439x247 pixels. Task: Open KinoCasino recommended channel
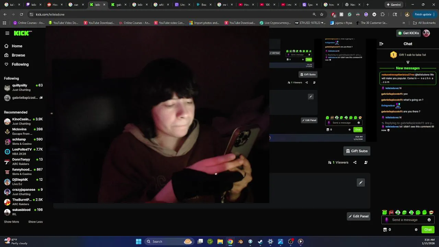(23, 121)
